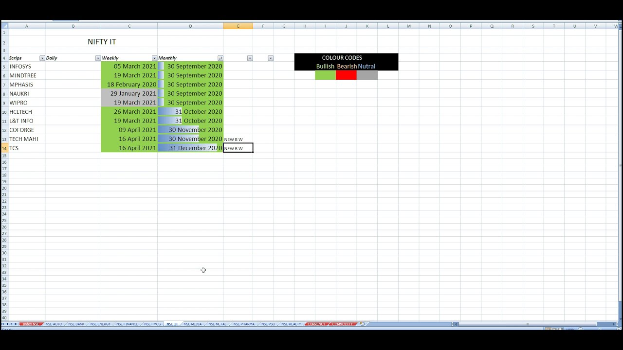Open the NSE PHARMA sheet tab
Viewport: 623px width, 350px height.
(244, 324)
